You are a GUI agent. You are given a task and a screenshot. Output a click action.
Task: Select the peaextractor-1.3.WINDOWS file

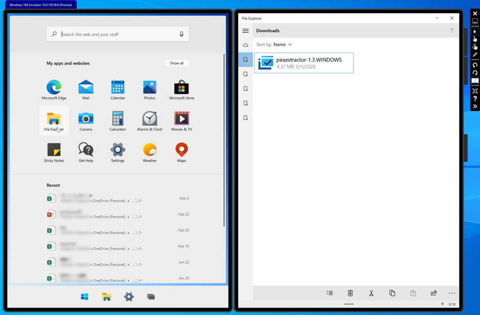[x=304, y=63]
